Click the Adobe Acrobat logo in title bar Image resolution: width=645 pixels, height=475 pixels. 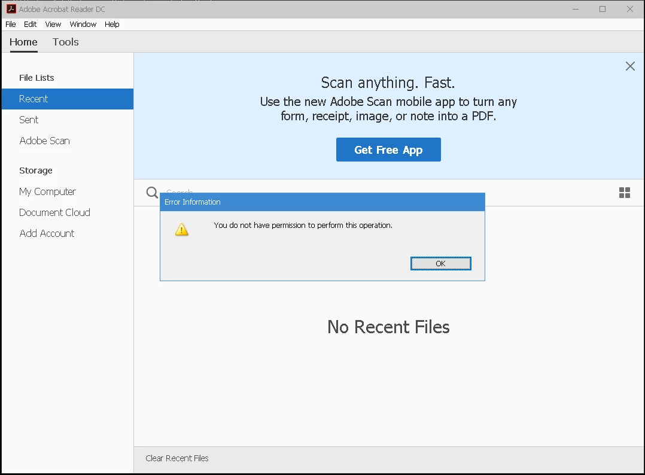click(x=11, y=8)
